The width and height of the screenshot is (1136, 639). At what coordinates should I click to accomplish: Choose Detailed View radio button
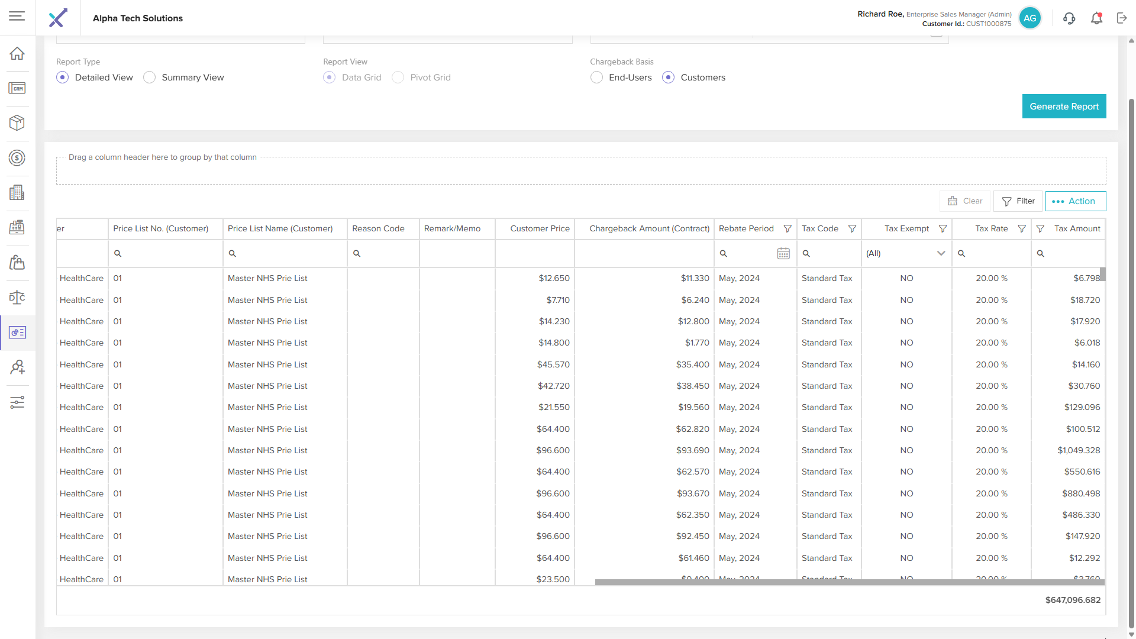pos(63,78)
